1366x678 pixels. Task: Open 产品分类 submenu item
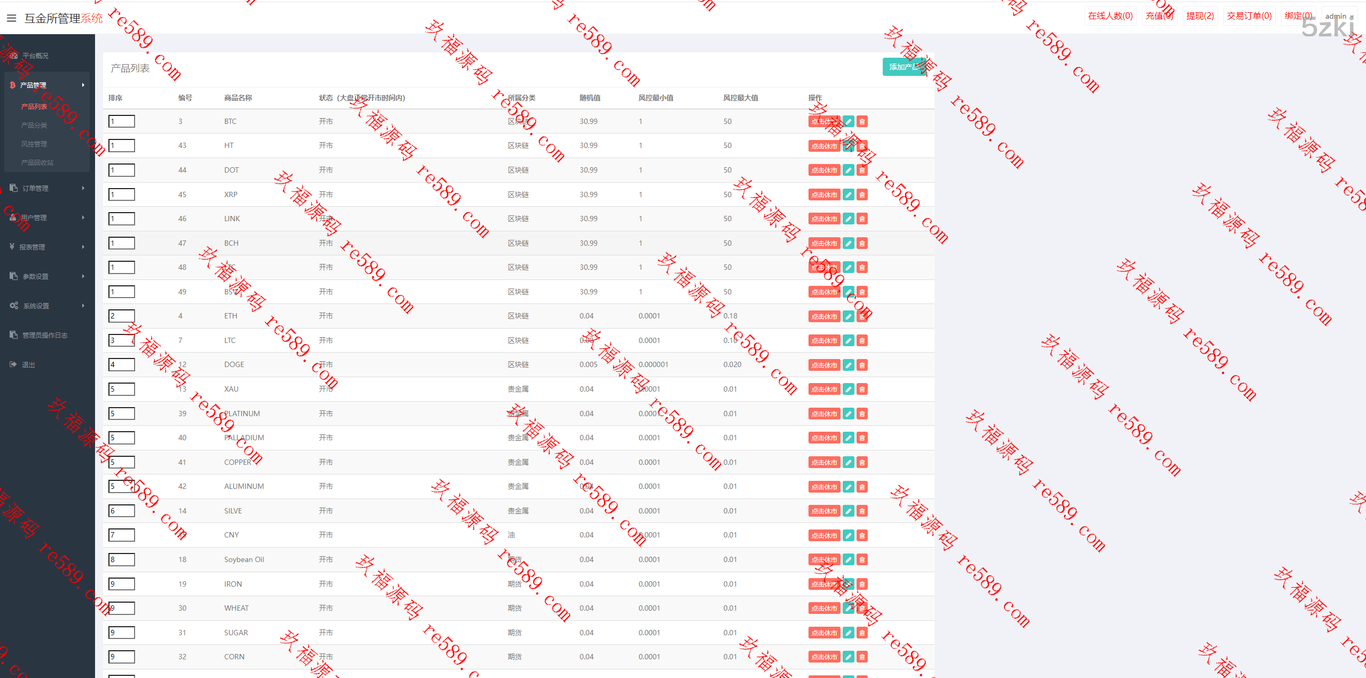pyautogui.click(x=34, y=125)
